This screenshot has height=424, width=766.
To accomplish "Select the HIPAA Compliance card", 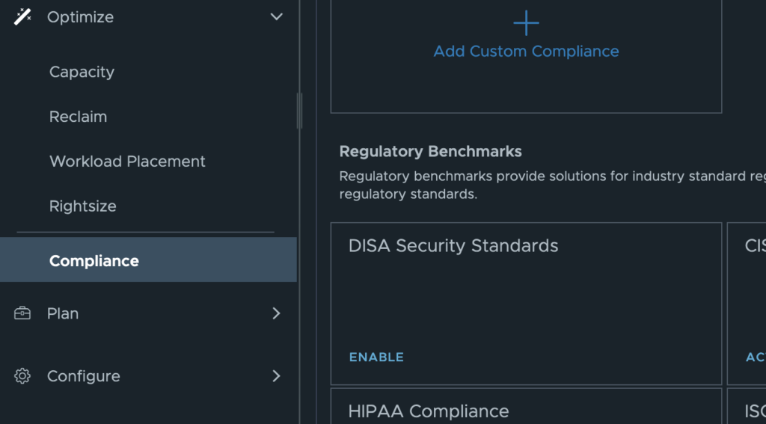I will pyautogui.click(x=429, y=411).
